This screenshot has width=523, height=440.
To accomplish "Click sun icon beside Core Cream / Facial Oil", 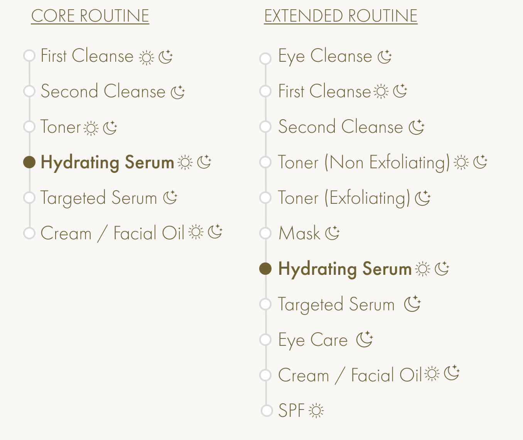I will 196,232.
